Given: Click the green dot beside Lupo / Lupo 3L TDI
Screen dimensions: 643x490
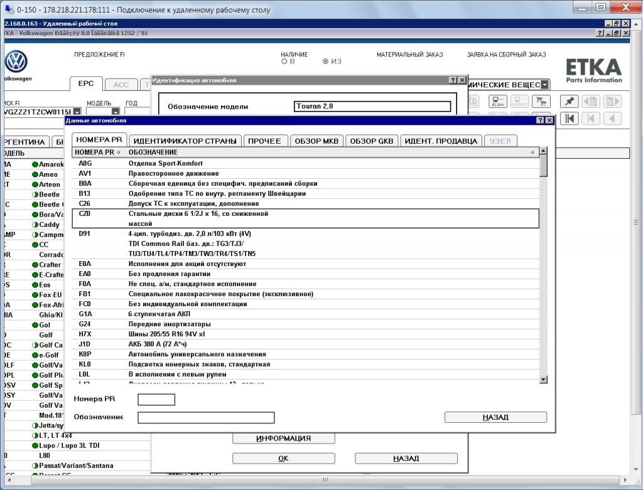Looking at the screenshot, I should (35, 445).
